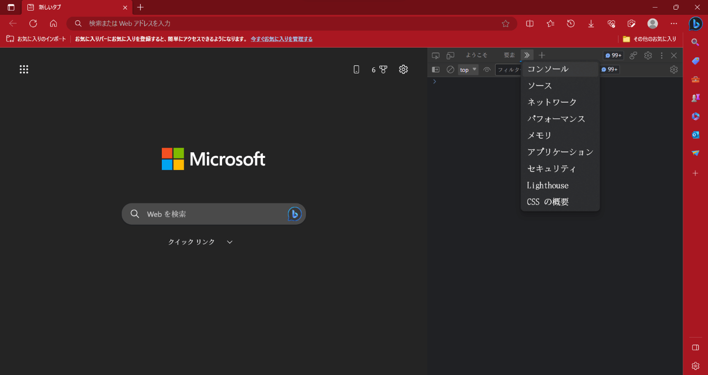Open sidebar Search icon
Screen dimensions: 708x375
pyautogui.click(x=695, y=43)
